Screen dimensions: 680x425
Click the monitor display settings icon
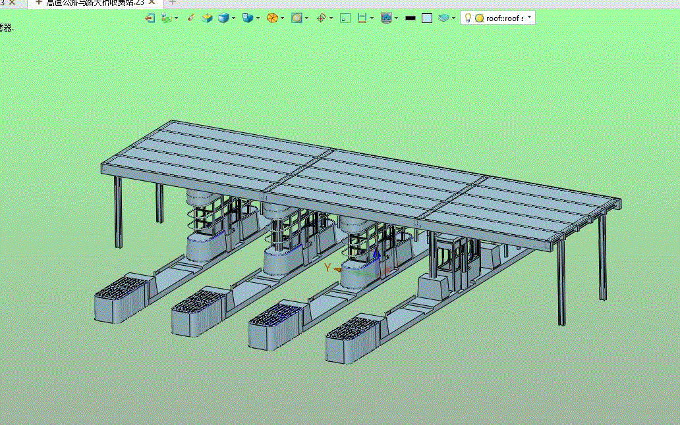386,18
